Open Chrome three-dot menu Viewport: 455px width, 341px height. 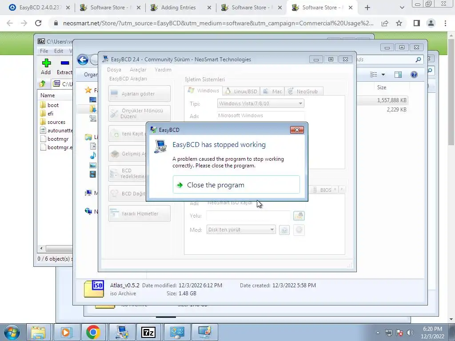pos(445,23)
